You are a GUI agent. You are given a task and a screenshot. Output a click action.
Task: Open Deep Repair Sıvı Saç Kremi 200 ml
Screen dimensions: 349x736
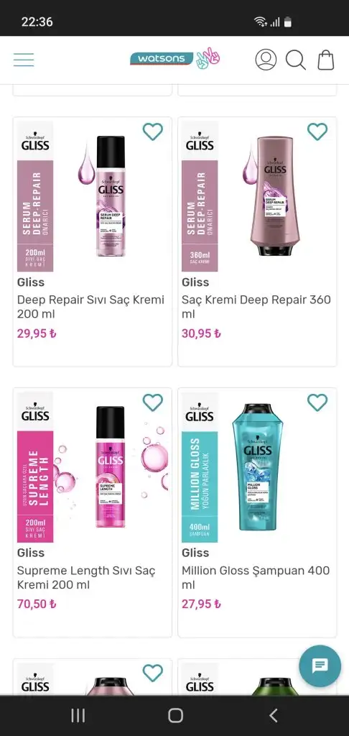91,306
